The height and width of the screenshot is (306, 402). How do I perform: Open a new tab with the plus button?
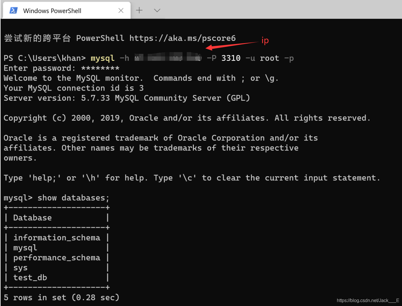[x=139, y=10]
